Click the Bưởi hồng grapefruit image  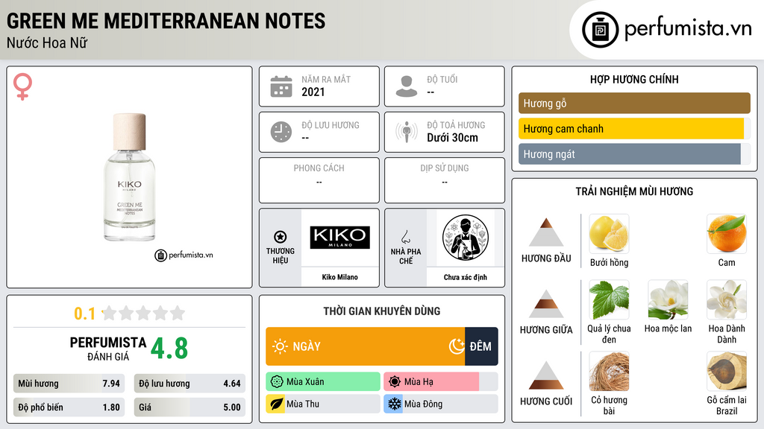click(609, 233)
